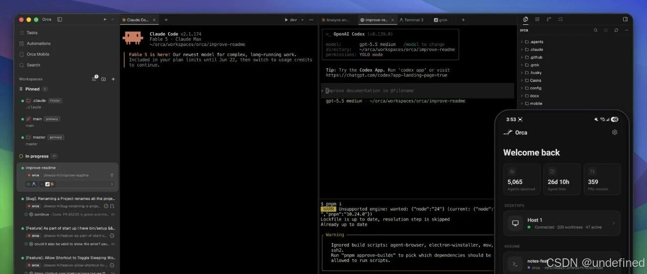647x274 pixels.
Task: Toggle the right sidebar panel icon
Action: 625,19
